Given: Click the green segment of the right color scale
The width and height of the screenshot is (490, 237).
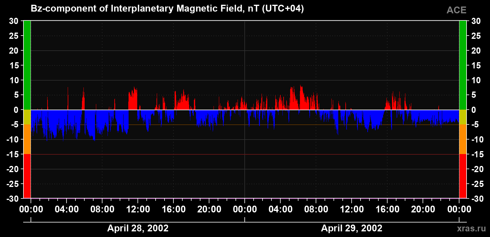Looking at the screenshot, I should (x=463, y=65).
